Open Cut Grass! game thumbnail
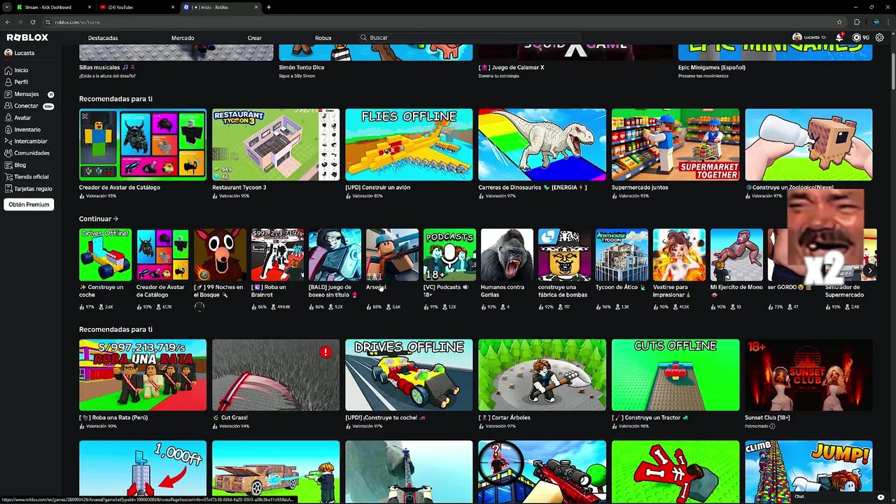The height and width of the screenshot is (504, 896). pos(276,375)
